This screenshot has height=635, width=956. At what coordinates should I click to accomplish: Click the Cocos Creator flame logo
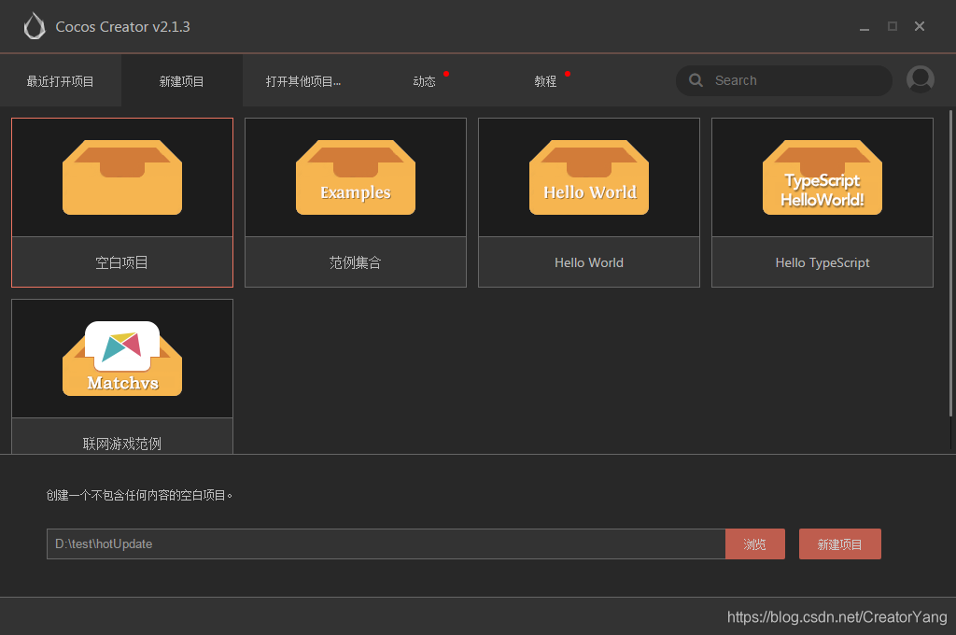[35, 26]
